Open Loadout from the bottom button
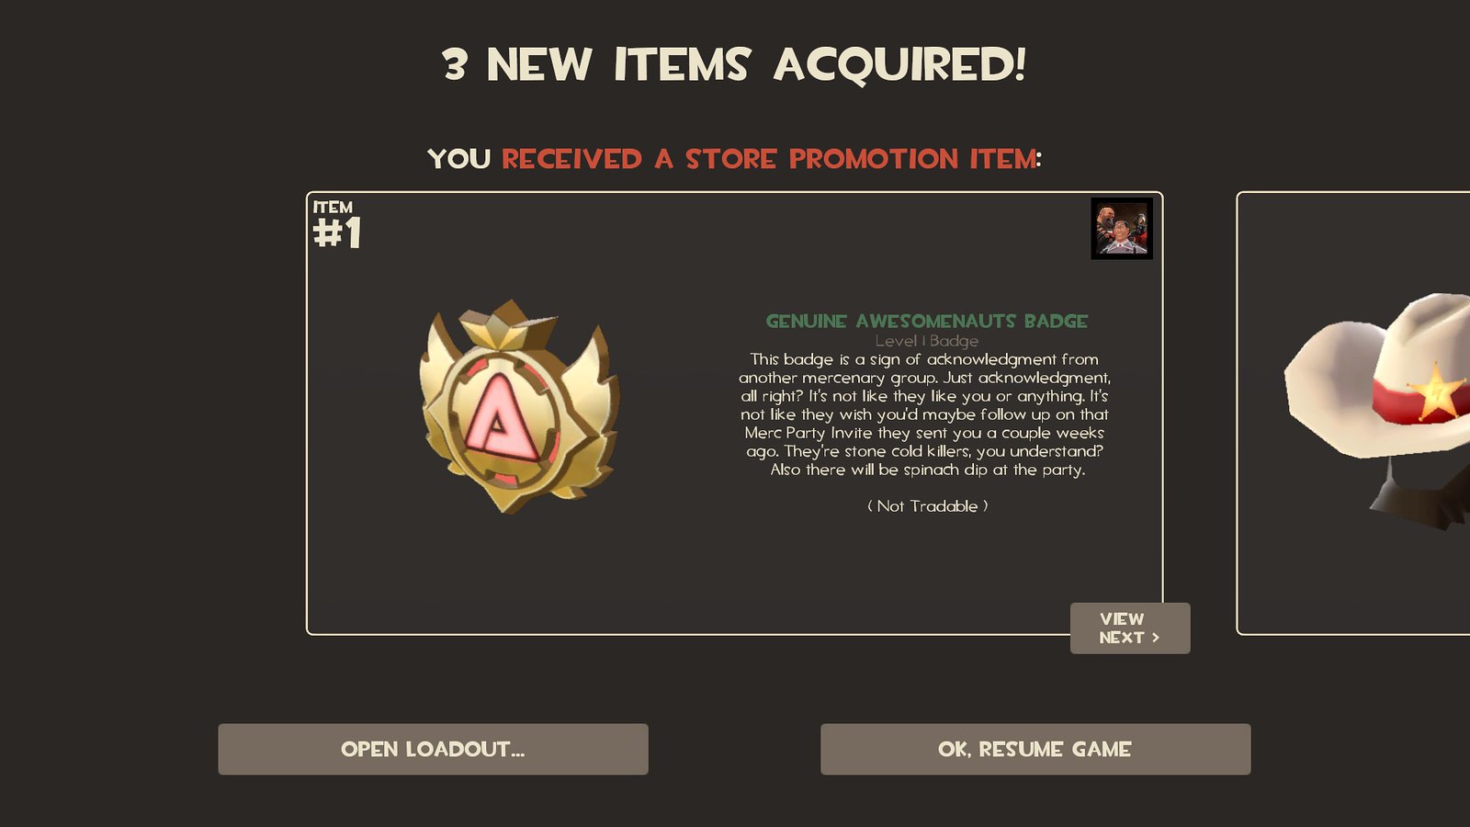Image resolution: width=1470 pixels, height=827 pixels. pyautogui.click(x=433, y=749)
